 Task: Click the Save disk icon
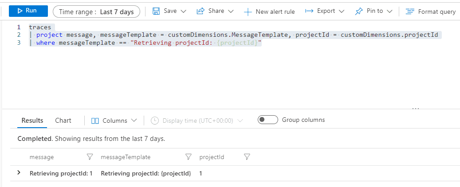[157, 11]
